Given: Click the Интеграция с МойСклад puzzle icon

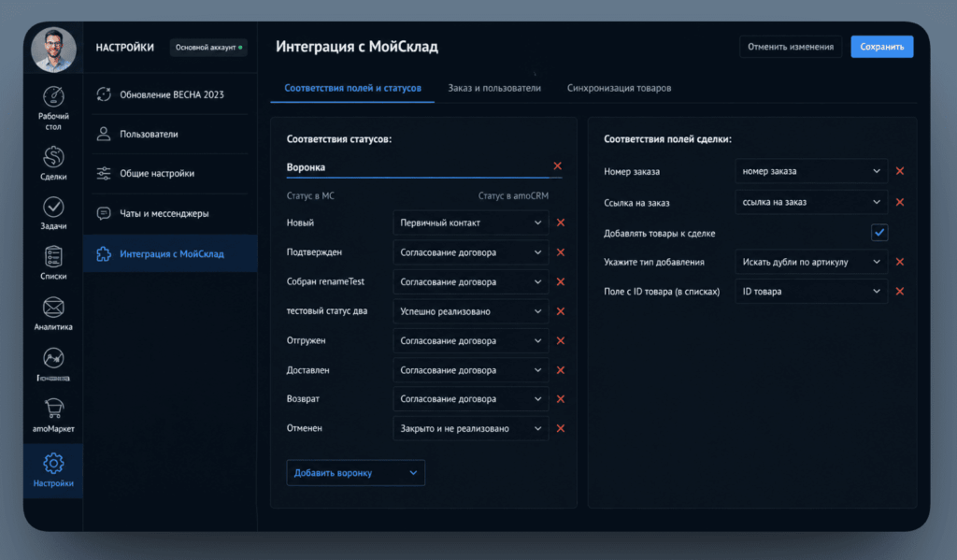Looking at the screenshot, I should (x=104, y=253).
